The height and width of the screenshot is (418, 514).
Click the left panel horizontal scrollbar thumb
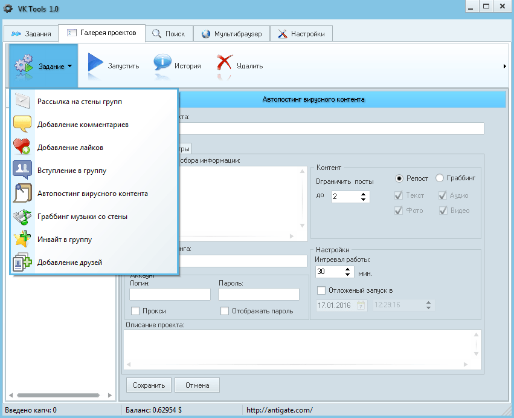(x=59, y=395)
